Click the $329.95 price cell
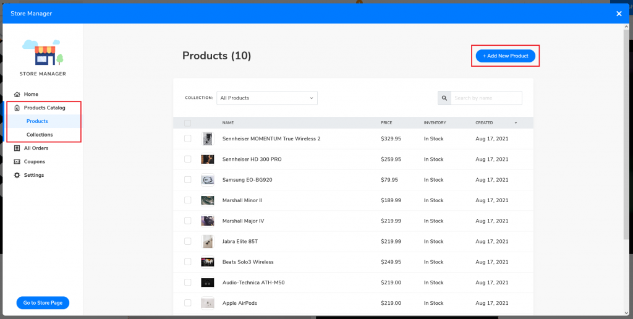This screenshot has width=633, height=319. pyautogui.click(x=391, y=138)
